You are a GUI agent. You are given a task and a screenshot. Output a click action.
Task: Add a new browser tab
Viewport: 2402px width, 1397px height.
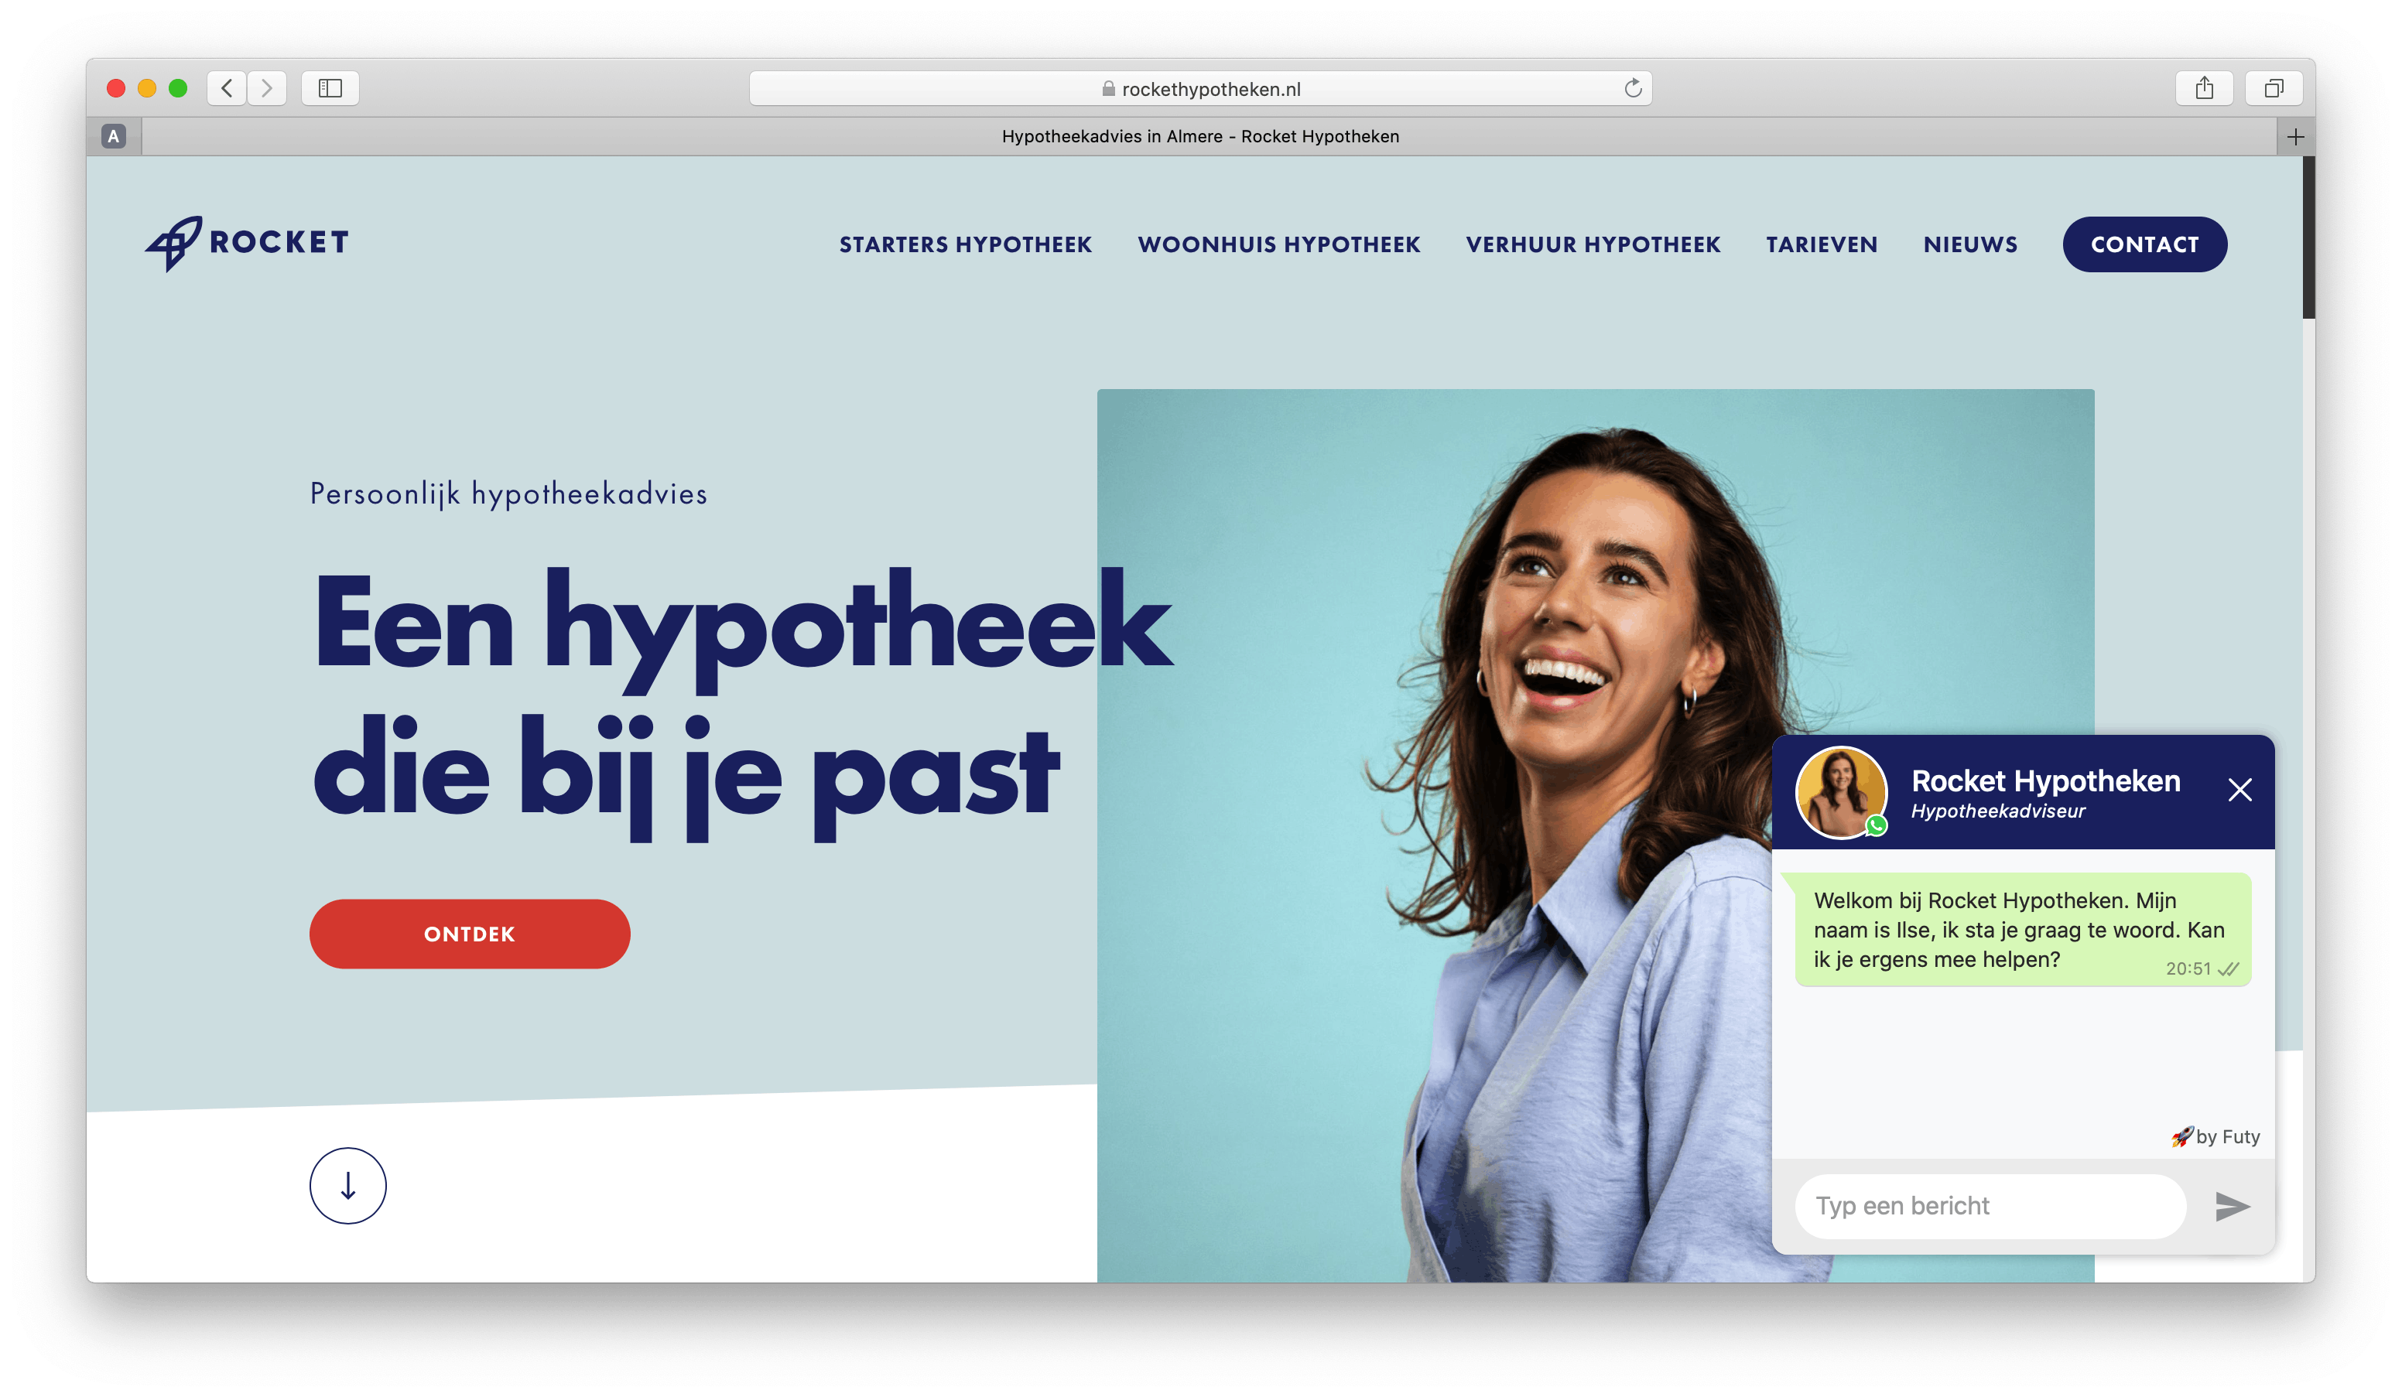click(x=2295, y=137)
